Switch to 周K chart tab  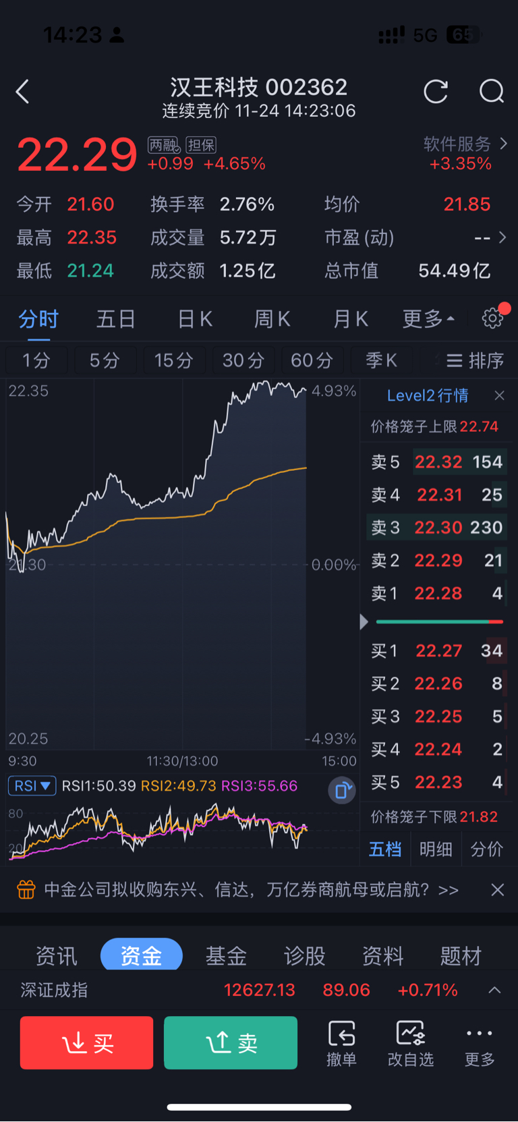click(x=272, y=318)
